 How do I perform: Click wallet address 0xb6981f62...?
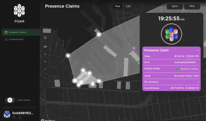23,113
